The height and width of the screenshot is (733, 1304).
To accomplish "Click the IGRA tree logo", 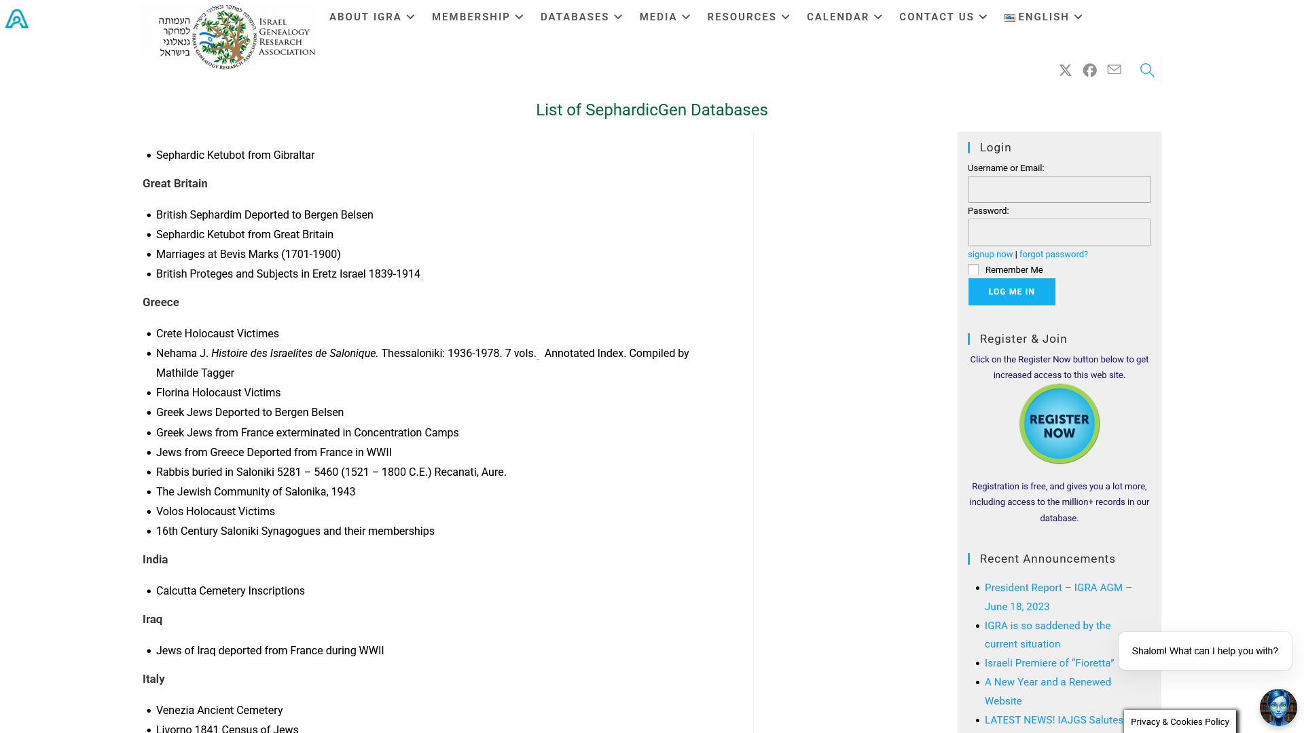I will pyautogui.click(x=227, y=37).
